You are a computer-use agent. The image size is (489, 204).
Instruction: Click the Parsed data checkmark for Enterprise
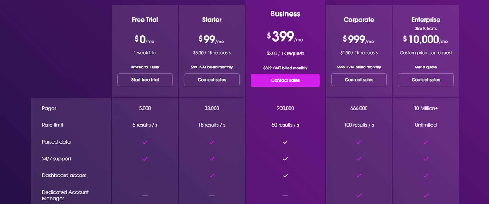426,142
